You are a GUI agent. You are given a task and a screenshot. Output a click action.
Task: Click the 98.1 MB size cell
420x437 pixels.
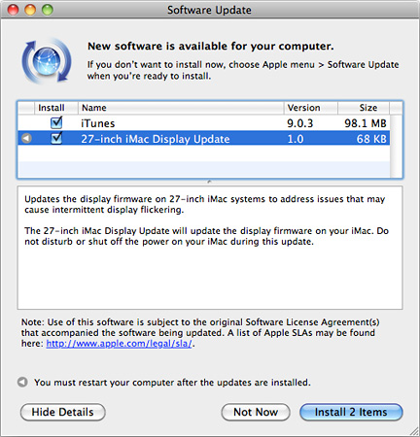click(x=366, y=123)
